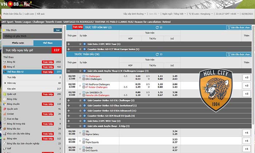Click the Bóng rổ basketball icon
Image resolution: width=255 pixels, height=153 pixels.
[4, 67]
